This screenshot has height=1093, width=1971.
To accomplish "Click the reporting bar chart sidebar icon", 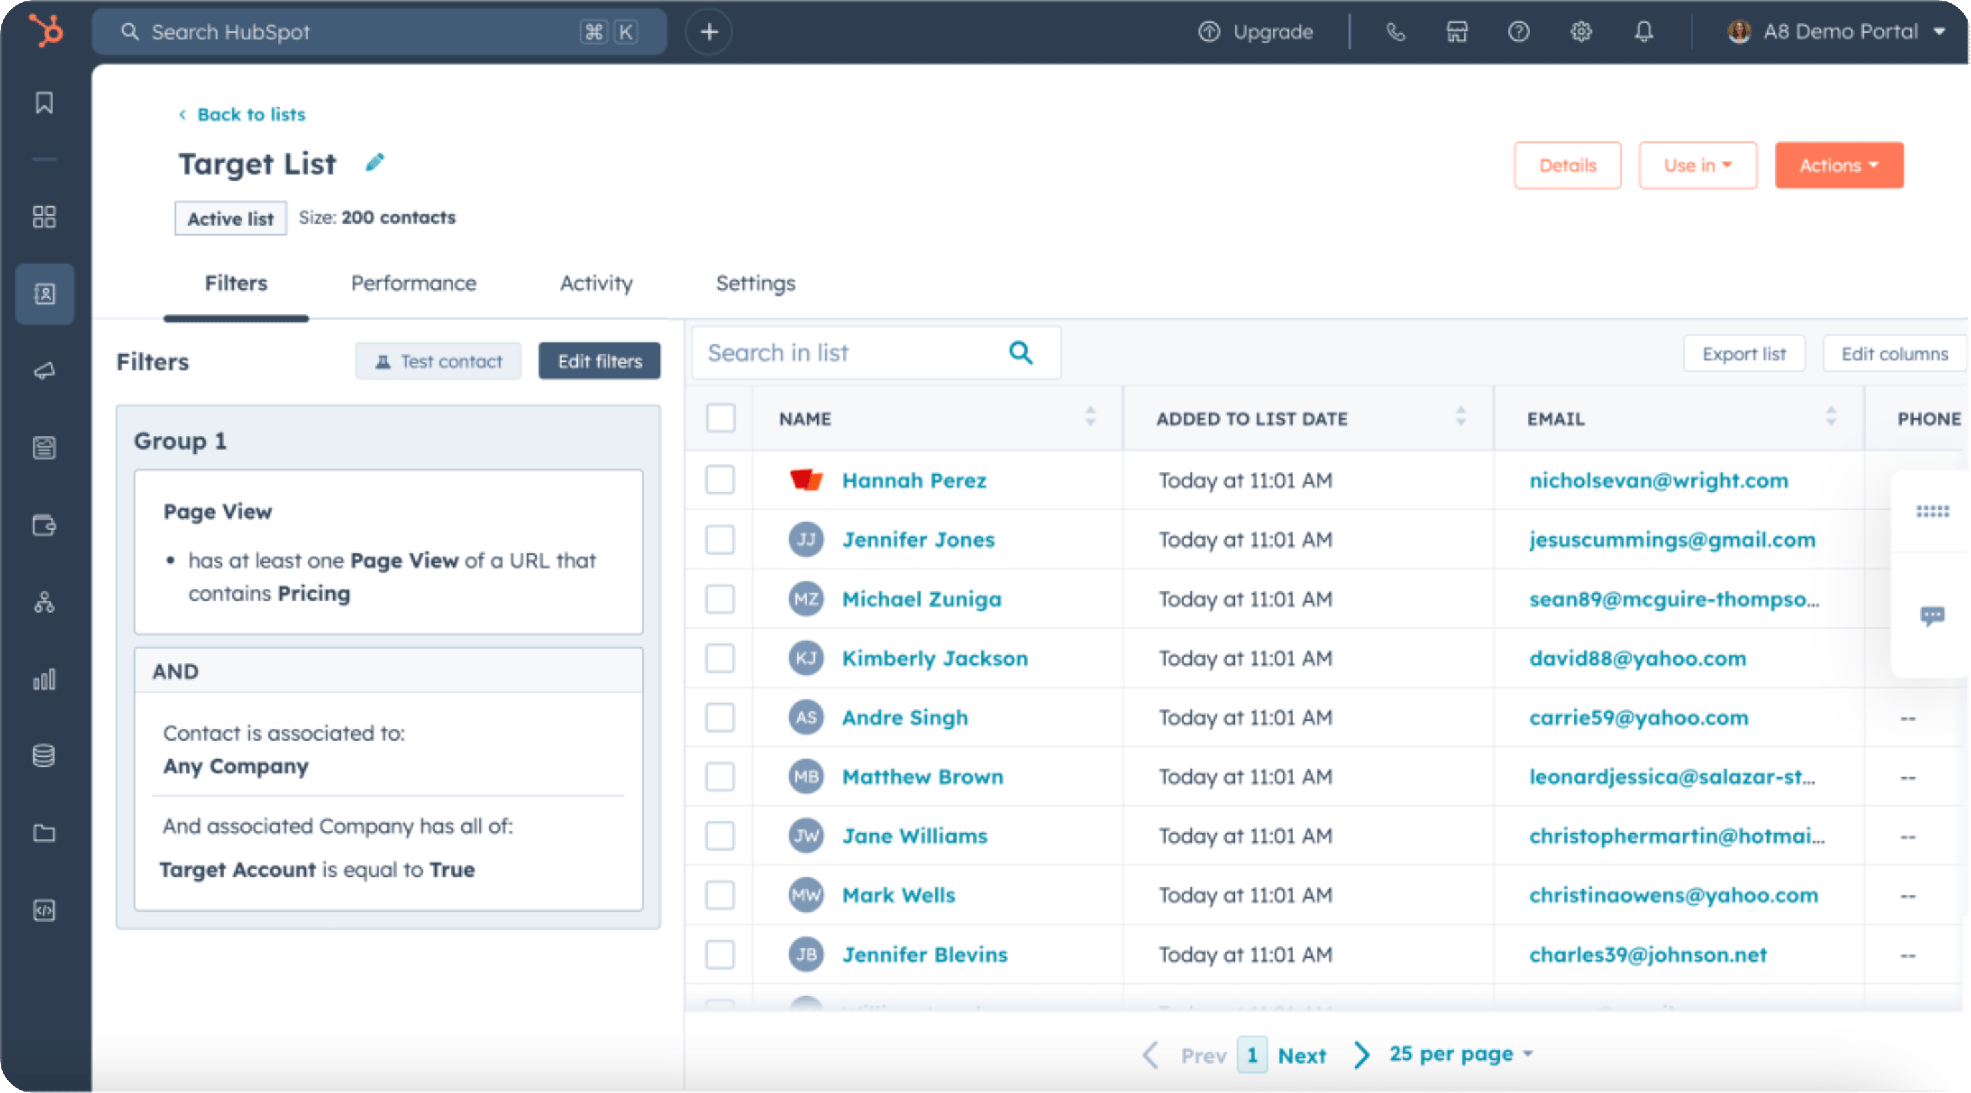I will (x=44, y=679).
